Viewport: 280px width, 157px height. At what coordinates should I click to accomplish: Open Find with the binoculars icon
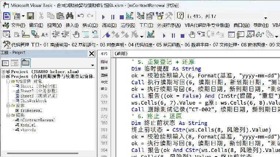tap(69, 16)
